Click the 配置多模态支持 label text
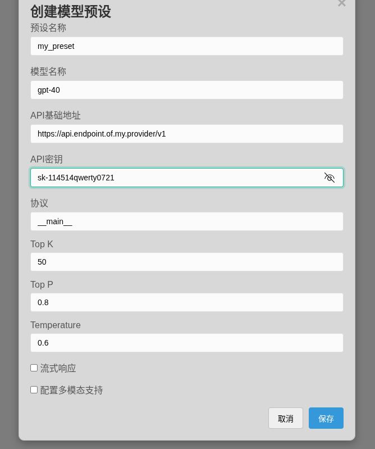This screenshot has height=449, width=375. pyautogui.click(x=71, y=390)
